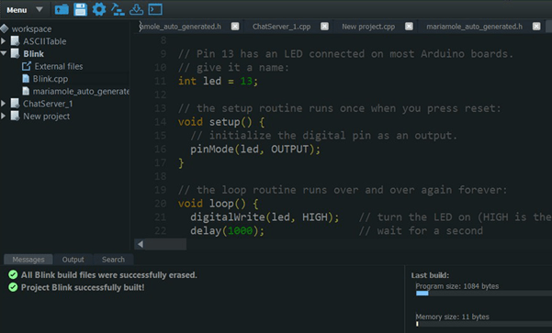
Task: Collapse the Blink project
Action: 4,53
